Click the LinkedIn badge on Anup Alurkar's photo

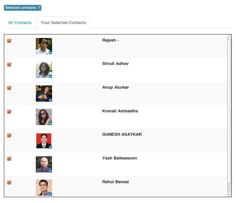click(50, 100)
